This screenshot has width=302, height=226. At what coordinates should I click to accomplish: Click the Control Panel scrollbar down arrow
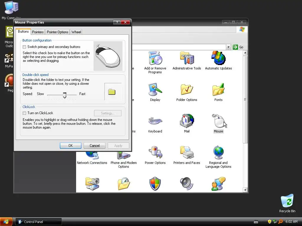click(245, 190)
